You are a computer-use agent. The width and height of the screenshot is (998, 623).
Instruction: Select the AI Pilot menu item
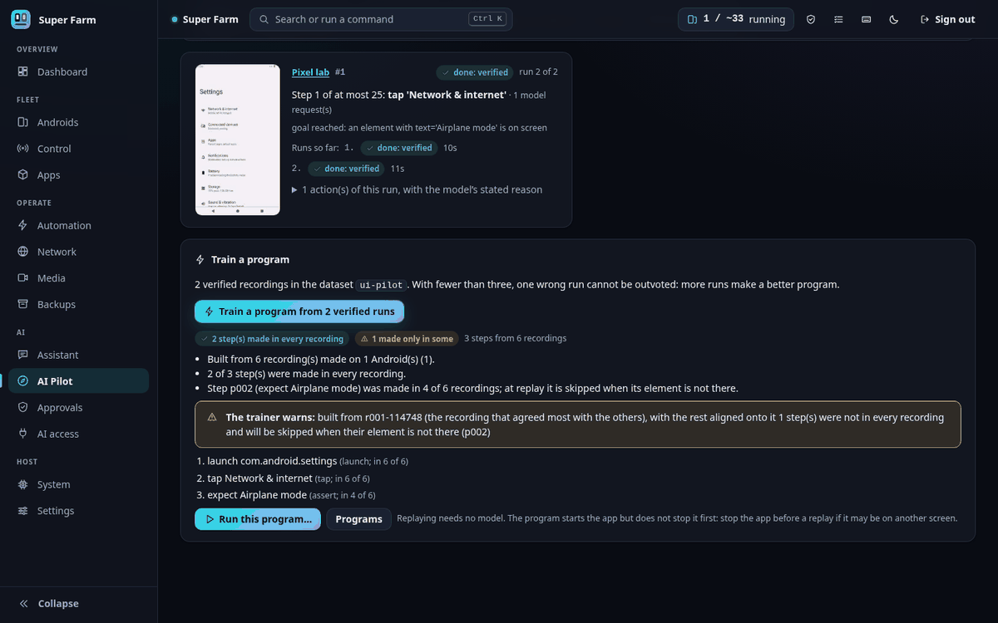coord(78,381)
